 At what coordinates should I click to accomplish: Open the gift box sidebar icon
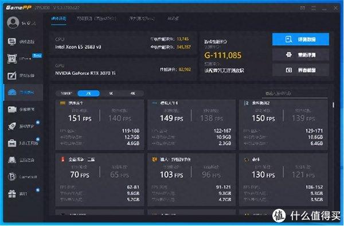(x=12, y=193)
